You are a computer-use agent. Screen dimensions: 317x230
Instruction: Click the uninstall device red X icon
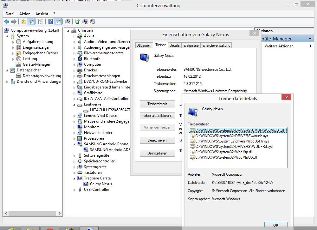pyautogui.click(x=85, y=21)
